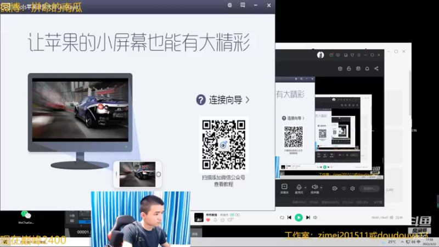Screen dimensions: 439x247
Task: Click the 中 input method indicator
Action: click(x=419, y=242)
